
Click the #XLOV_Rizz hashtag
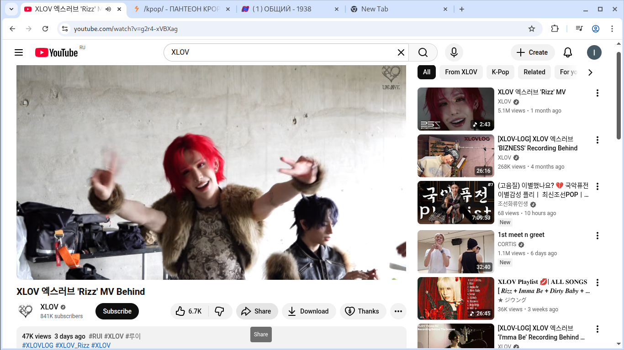(72, 345)
